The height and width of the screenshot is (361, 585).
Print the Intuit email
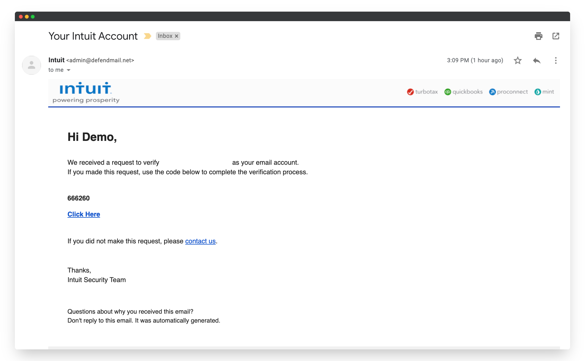click(538, 36)
